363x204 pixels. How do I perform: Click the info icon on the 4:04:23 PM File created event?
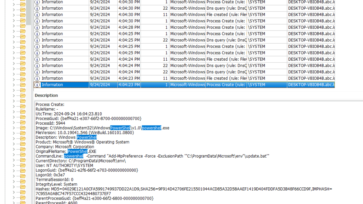tap(37, 78)
